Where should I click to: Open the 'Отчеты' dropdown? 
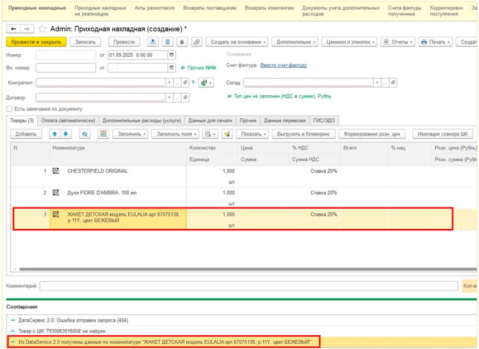point(398,42)
